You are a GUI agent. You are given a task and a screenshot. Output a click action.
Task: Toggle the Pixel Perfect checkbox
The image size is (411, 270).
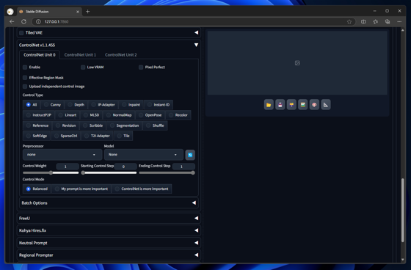[x=141, y=67]
